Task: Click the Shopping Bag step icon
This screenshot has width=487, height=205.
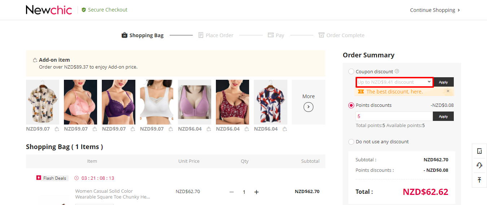Action: pos(125,35)
